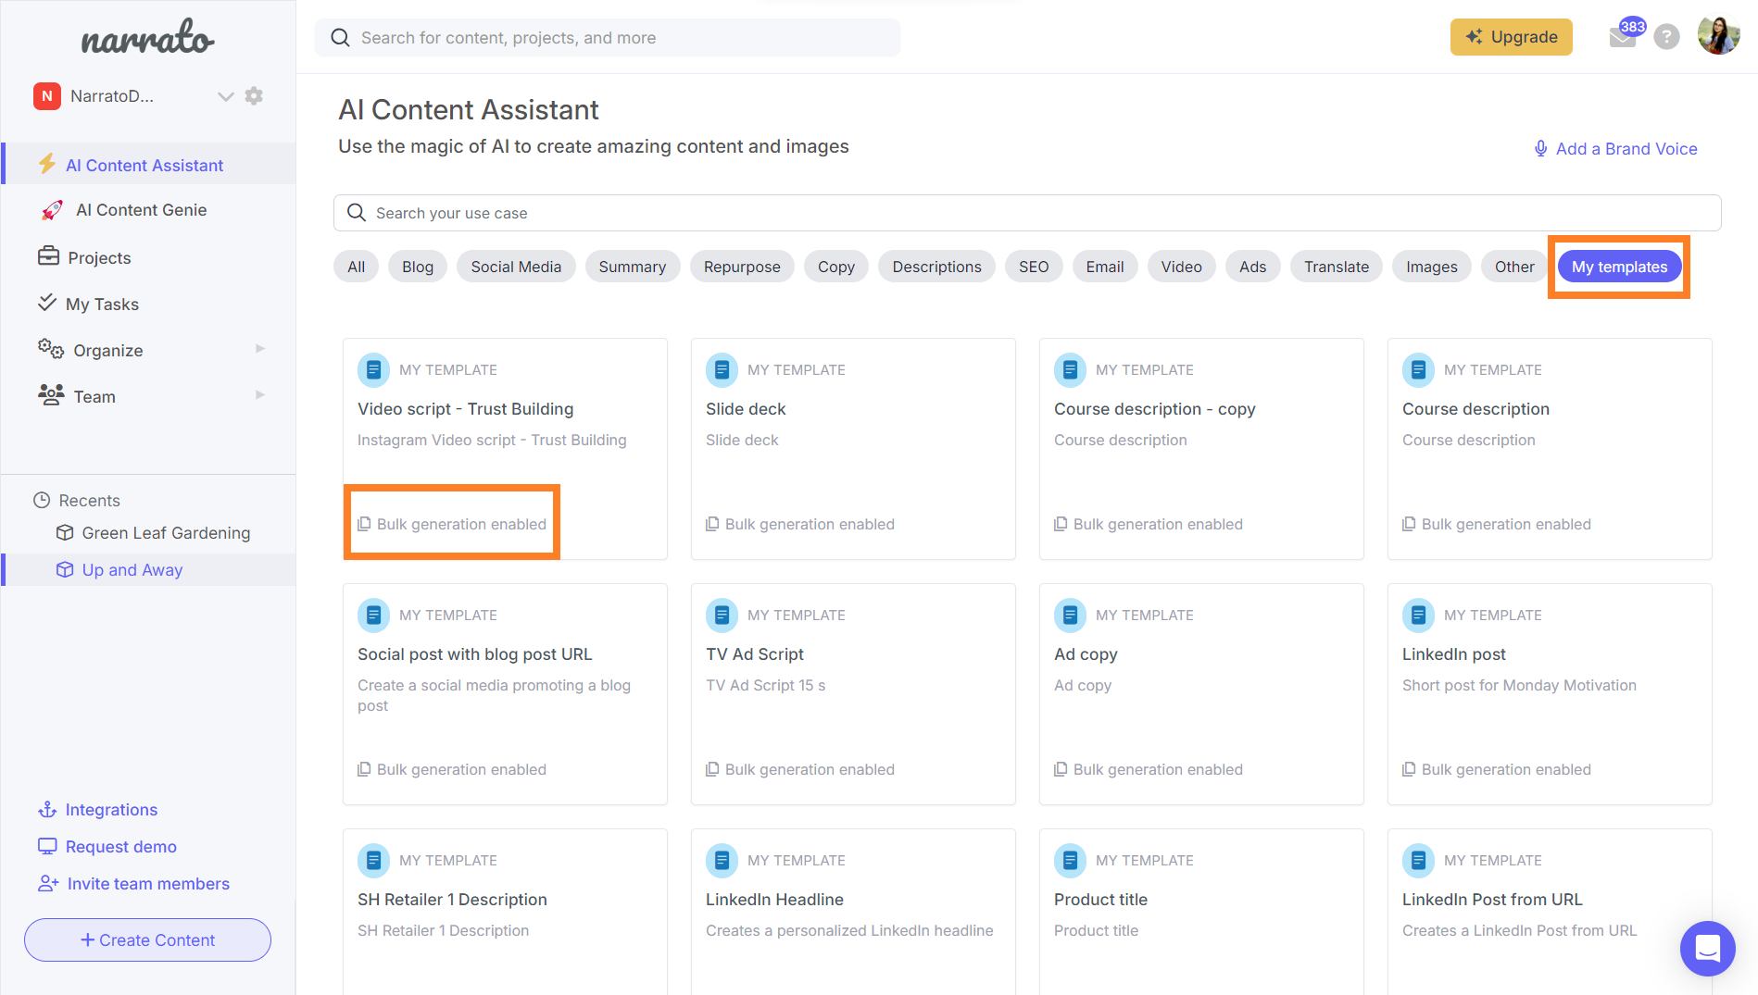Open the chat support bubble

[1707, 948]
